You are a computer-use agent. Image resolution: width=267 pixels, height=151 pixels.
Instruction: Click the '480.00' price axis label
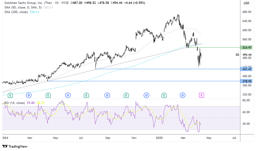pyautogui.click(x=247, y=58)
